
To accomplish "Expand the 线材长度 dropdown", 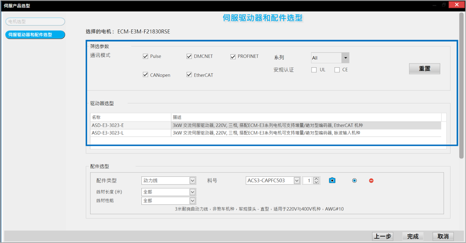I will point(192,192).
